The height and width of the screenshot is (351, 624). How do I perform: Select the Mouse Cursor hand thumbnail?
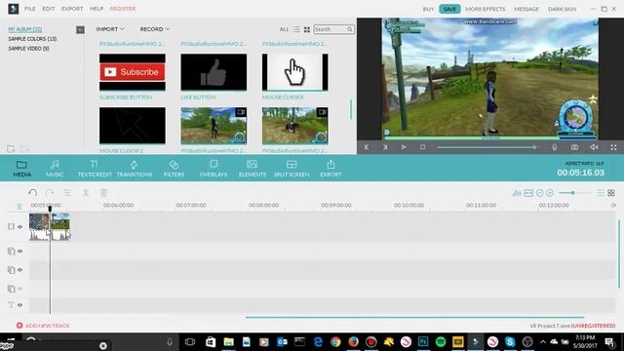294,72
